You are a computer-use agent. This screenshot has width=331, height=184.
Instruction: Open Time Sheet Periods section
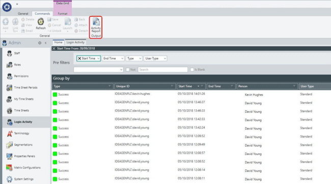pos(26,87)
